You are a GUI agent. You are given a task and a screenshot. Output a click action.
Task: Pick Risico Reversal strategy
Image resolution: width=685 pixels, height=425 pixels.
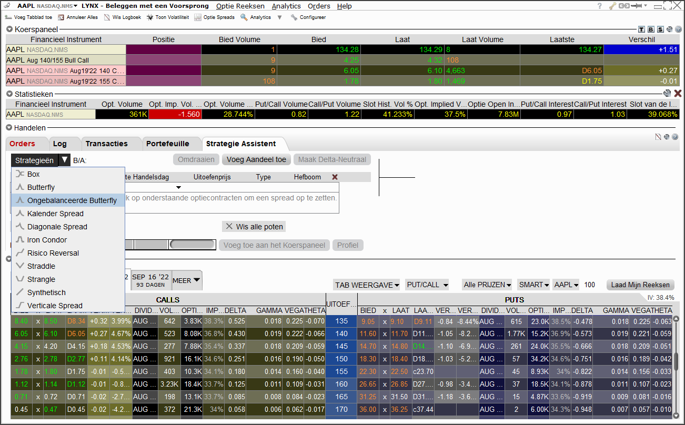(68, 253)
